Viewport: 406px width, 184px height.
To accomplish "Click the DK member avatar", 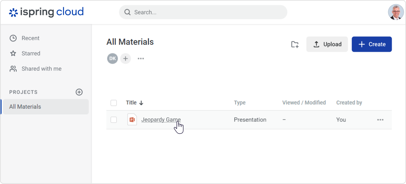I will [x=113, y=58].
